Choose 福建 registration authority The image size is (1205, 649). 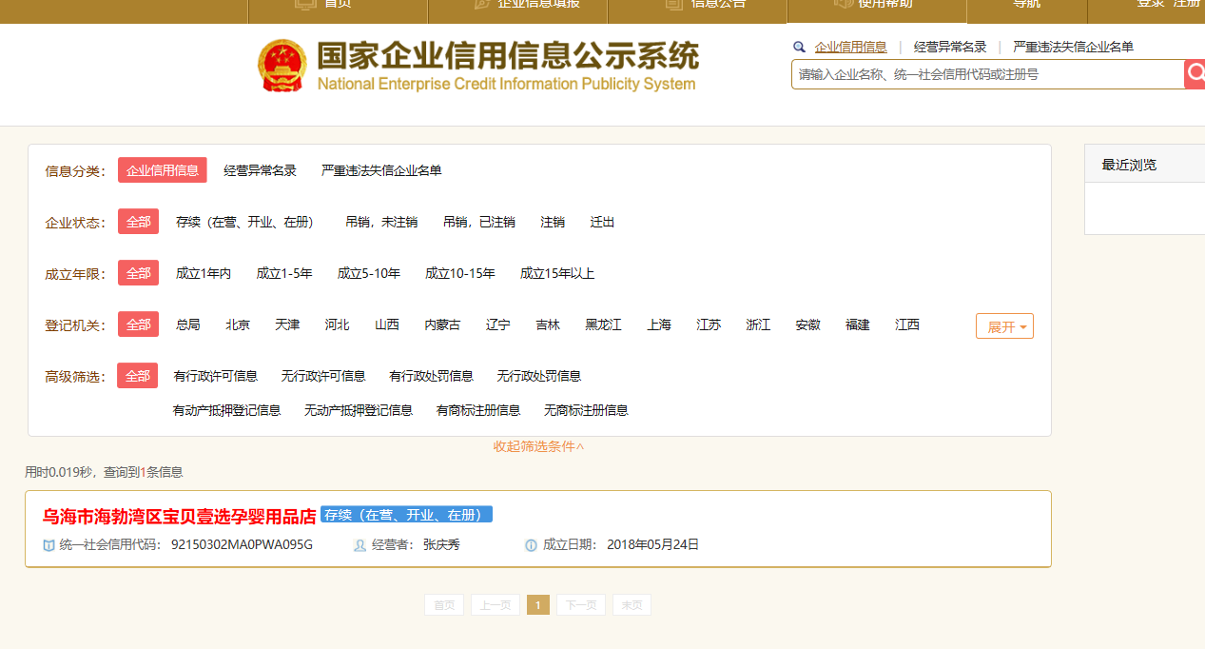pyautogui.click(x=858, y=324)
